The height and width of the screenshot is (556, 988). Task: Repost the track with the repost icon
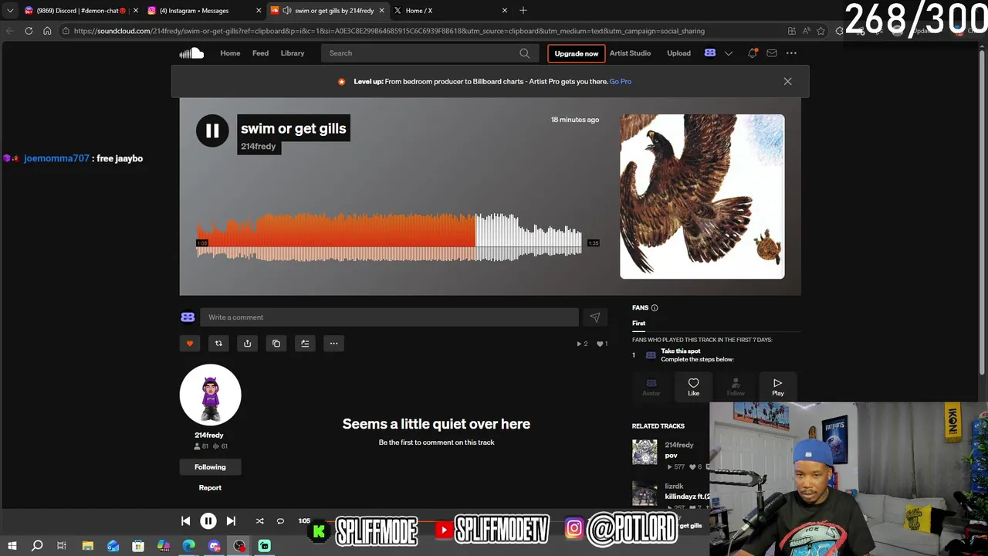click(x=218, y=344)
